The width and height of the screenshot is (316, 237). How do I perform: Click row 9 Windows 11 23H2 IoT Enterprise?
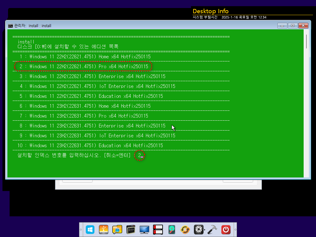[x=97, y=136]
